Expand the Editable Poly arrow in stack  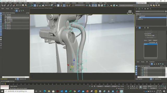[137, 19]
